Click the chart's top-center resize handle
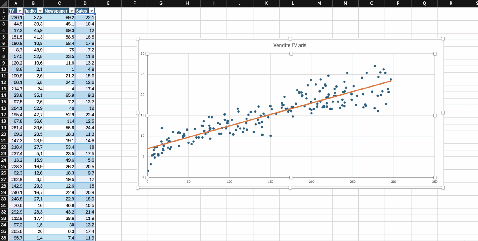Screen dimensions: 478x241 (290, 39)
